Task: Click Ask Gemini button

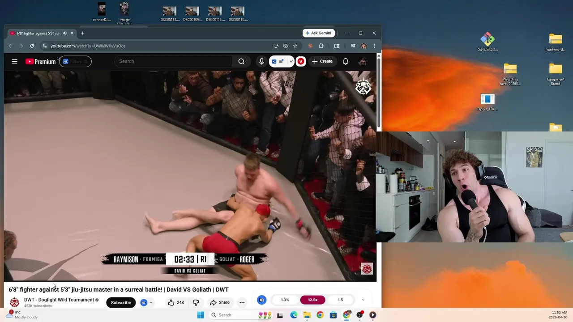Action: [x=319, y=33]
